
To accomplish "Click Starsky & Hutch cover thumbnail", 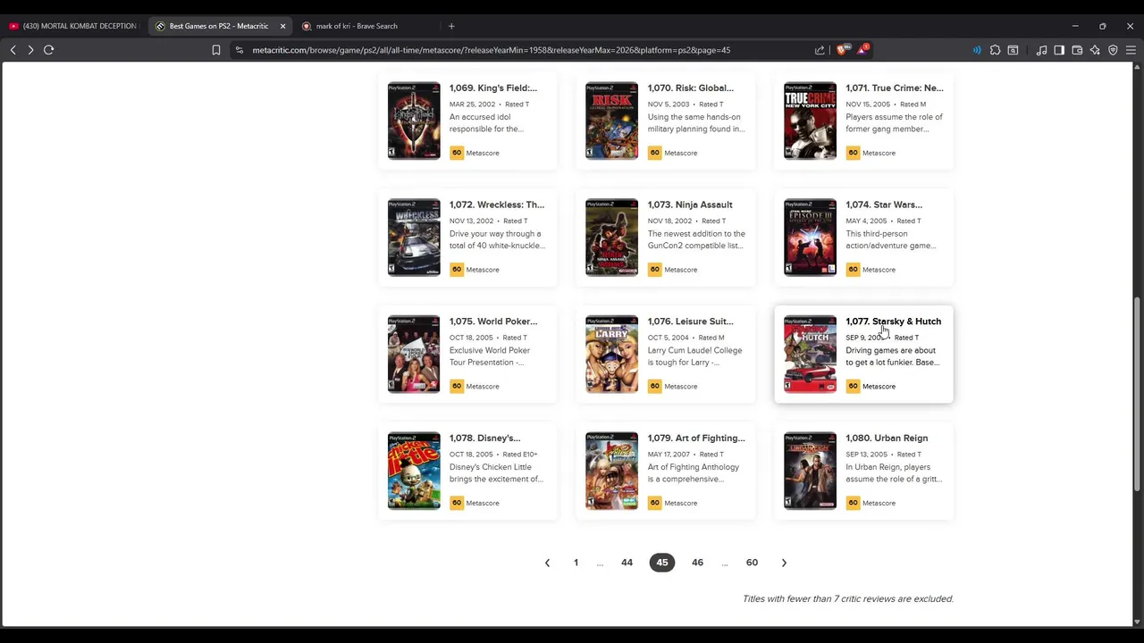I will click(x=811, y=355).
